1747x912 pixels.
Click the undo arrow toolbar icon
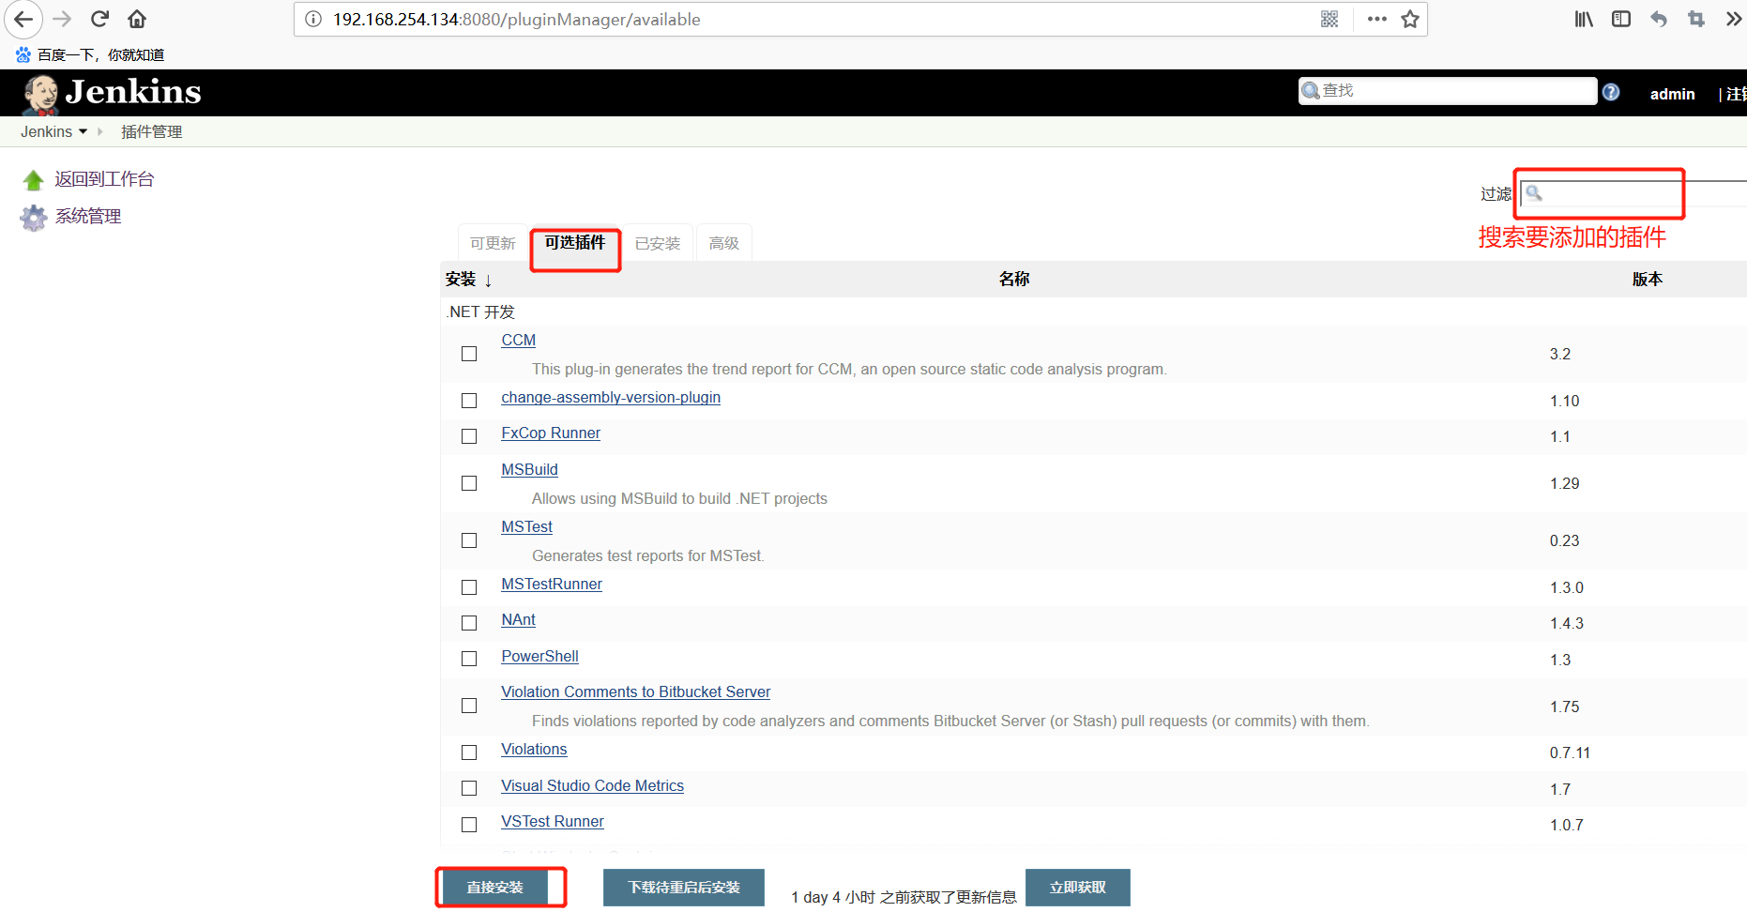[1659, 19]
